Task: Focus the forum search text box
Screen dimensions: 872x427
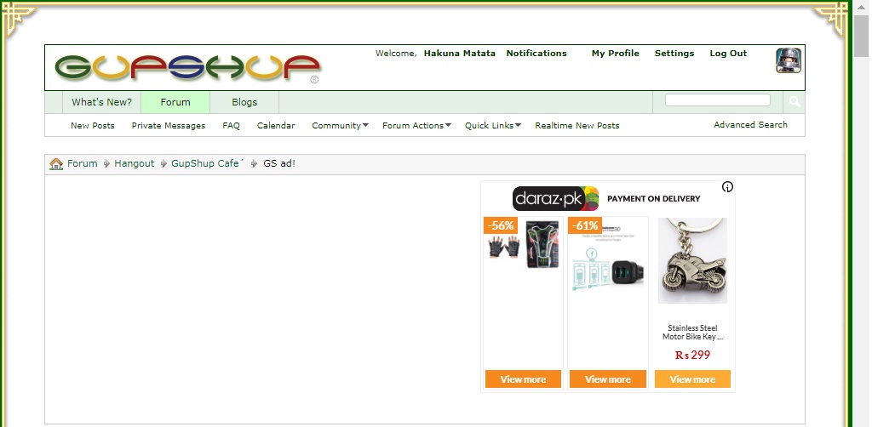Action: (x=717, y=100)
